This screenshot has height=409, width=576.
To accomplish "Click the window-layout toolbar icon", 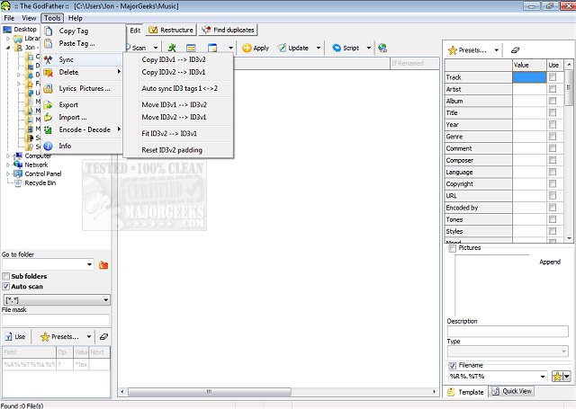I will 212,48.
